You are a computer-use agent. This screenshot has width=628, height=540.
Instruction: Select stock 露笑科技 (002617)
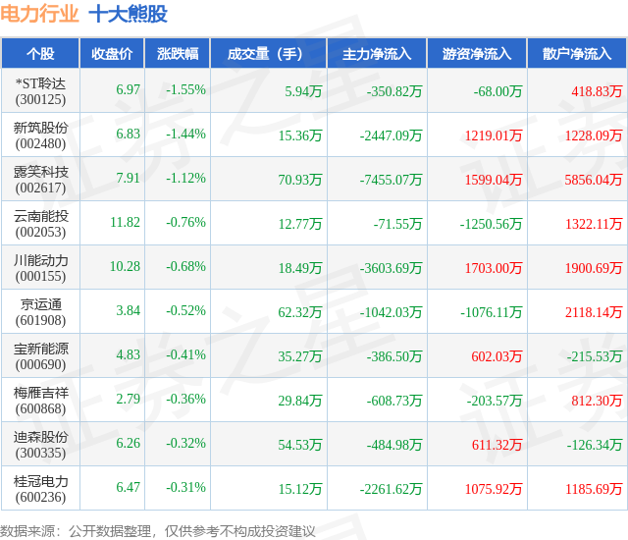click(40, 180)
